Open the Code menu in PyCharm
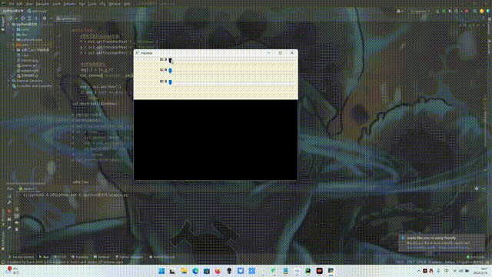Viewport: 492px width, 277px height. [56, 4]
